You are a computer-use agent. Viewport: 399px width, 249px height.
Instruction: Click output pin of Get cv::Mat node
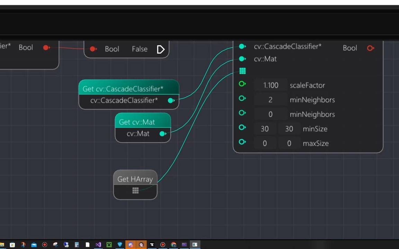(x=163, y=133)
